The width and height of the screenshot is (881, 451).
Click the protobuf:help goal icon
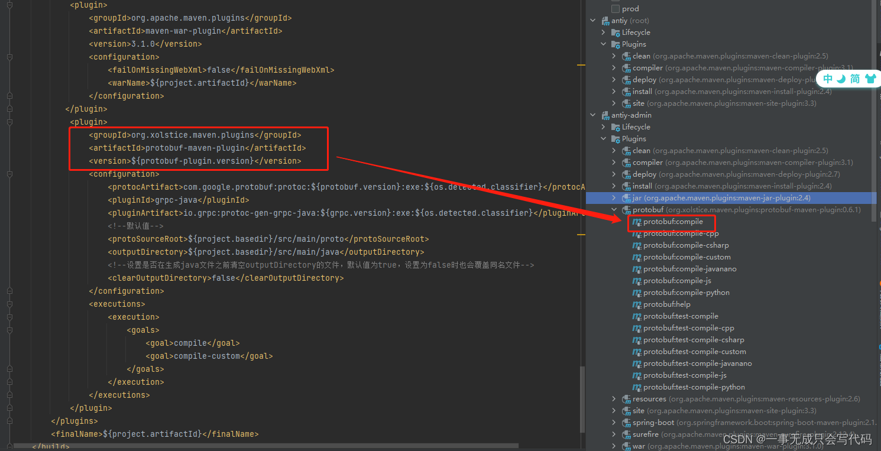click(x=637, y=304)
